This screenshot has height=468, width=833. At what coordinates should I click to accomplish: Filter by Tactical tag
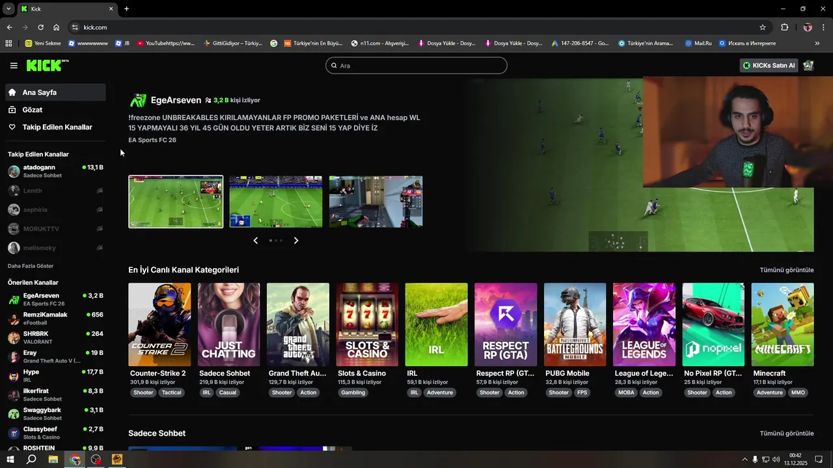pos(172,393)
